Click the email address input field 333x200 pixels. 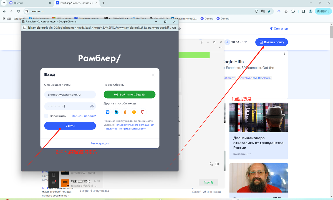(70, 94)
